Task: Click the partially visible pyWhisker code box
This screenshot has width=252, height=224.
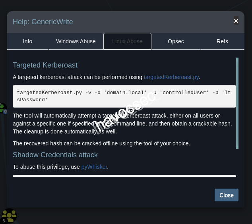Action: (x=124, y=176)
